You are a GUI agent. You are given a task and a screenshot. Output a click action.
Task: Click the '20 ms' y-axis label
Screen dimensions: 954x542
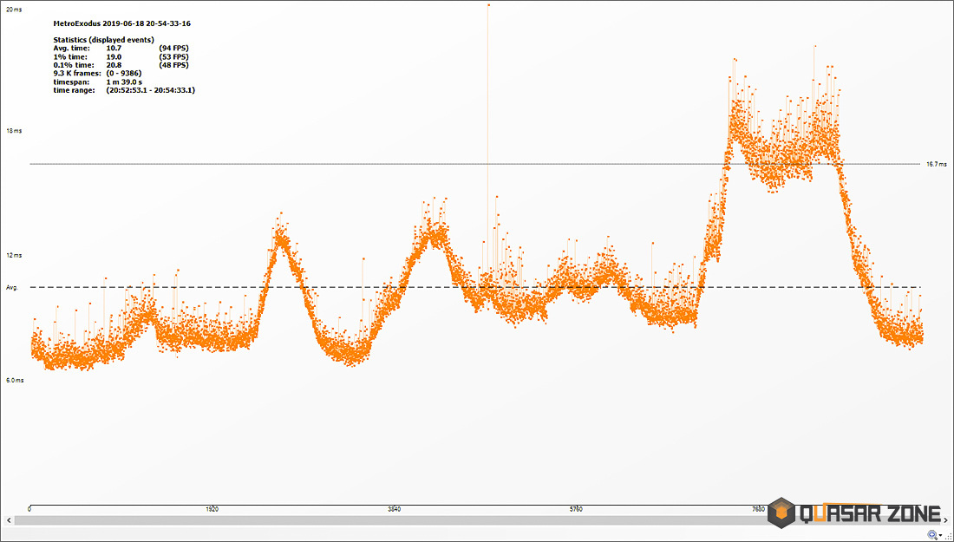(x=13, y=10)
